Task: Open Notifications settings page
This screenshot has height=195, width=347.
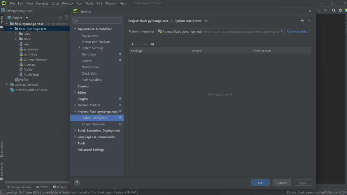Action: click(x=91, y=67)
